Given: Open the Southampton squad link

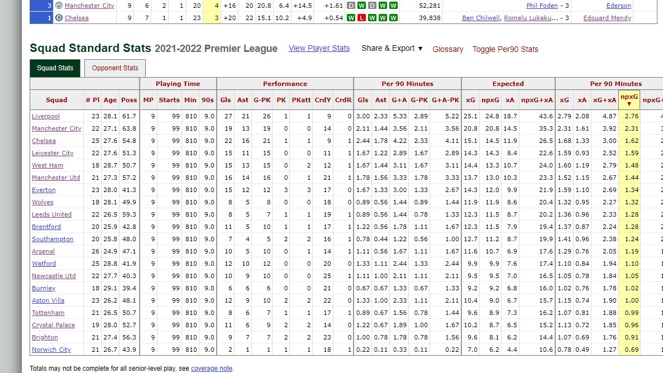Looking at the screenshot, I should point(53,239).
